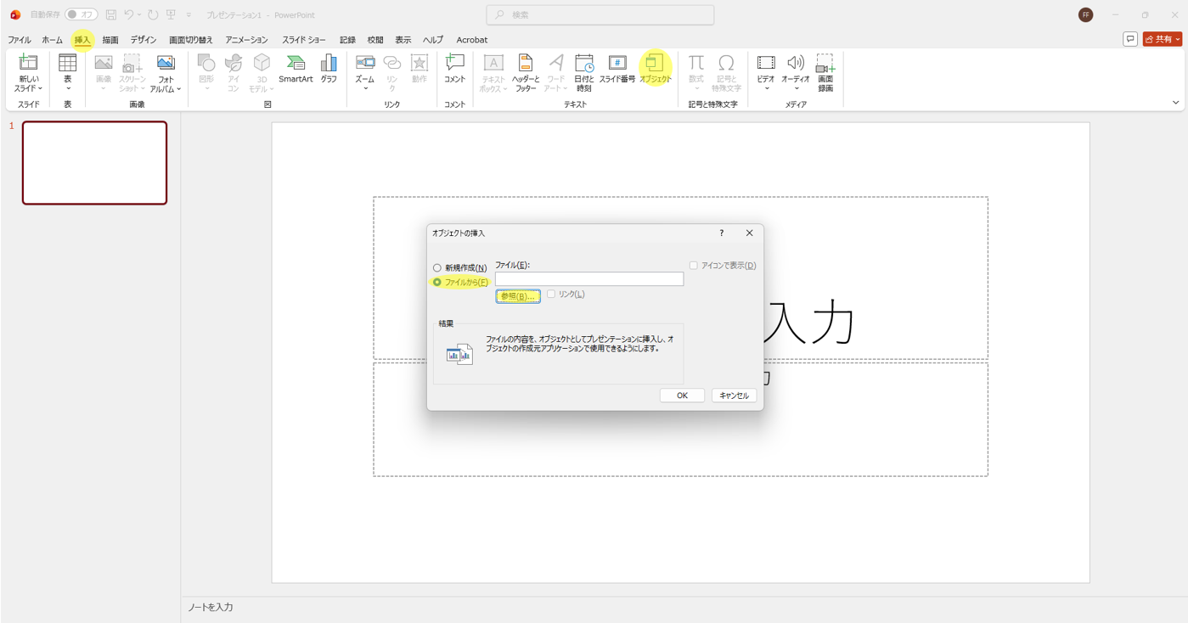Insert a chart with グラフ icon
The image size is (1188, 623).
[329, 70]
